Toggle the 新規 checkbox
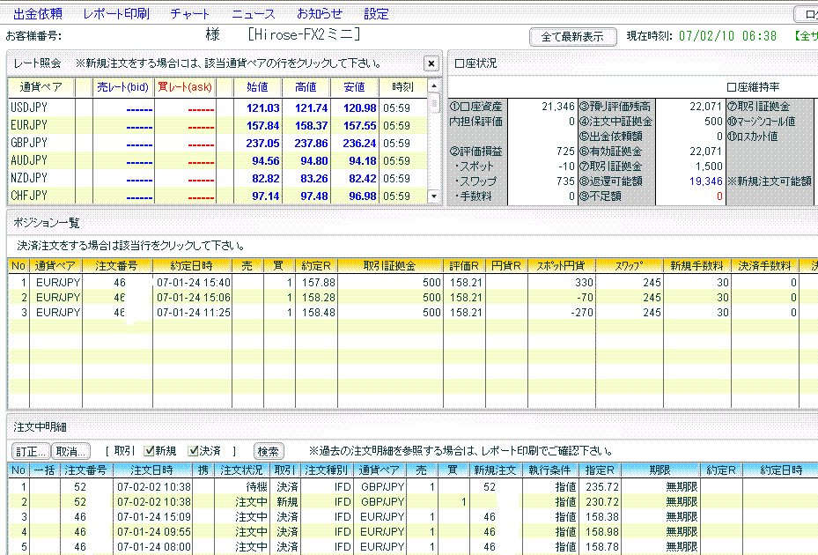 click(148, 451)
